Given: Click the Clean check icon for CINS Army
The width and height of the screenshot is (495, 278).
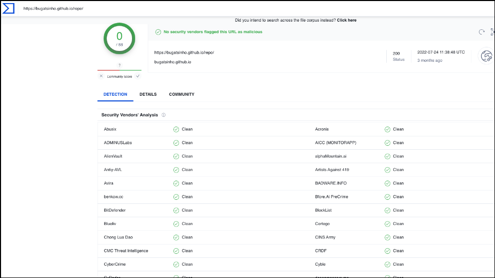Looking at the screenshot, I should click(x=387, y=238).
